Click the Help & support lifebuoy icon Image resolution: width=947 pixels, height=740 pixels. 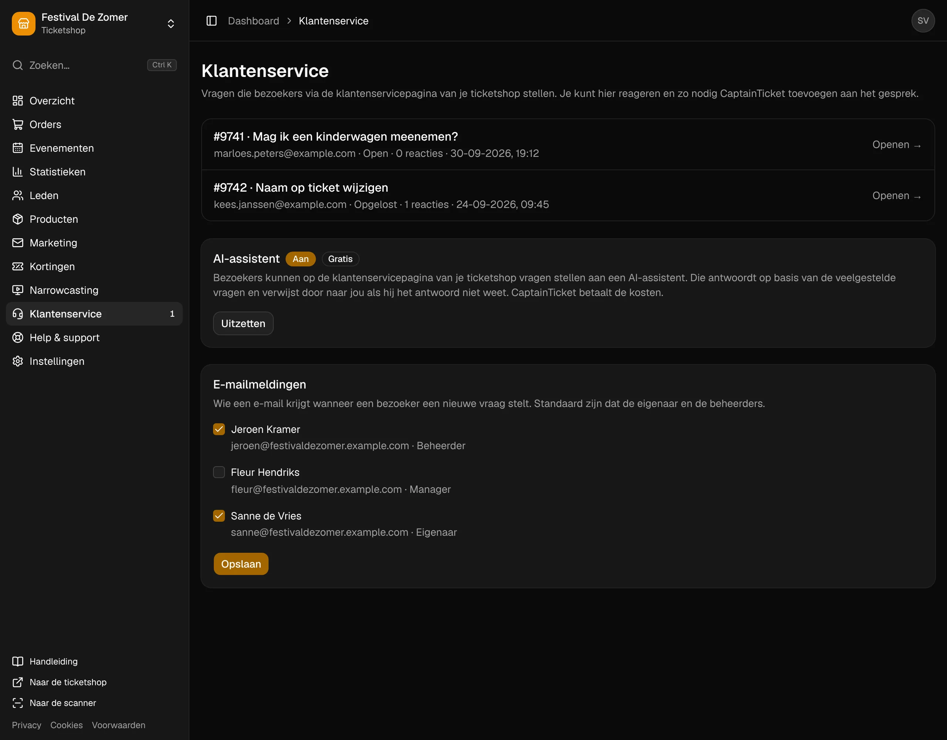pyautogui.click(x=18, y=337)
